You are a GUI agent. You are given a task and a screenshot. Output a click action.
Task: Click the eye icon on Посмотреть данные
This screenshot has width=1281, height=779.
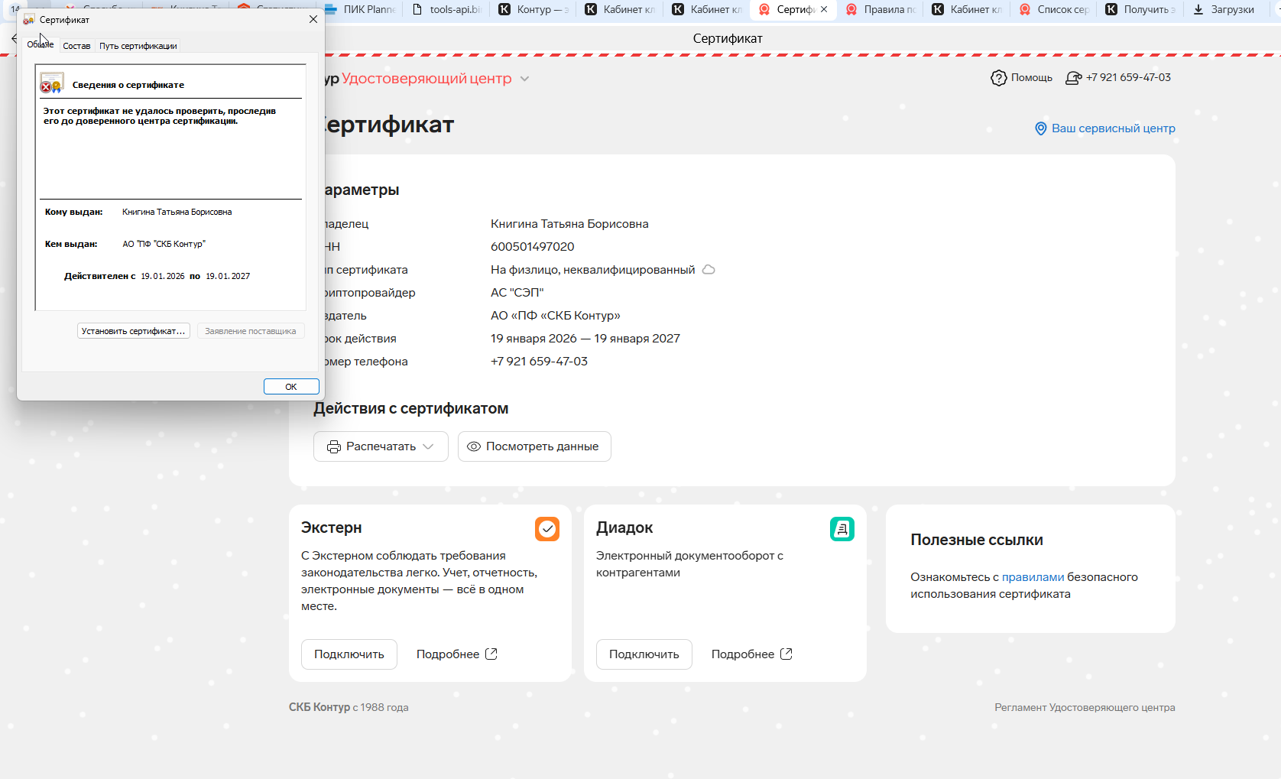coord(474,446)
